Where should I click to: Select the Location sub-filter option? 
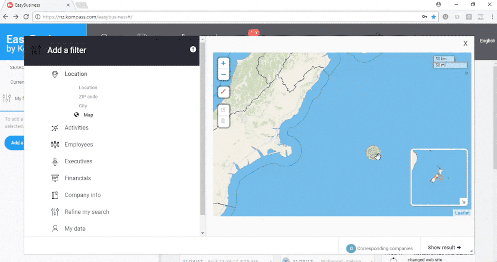click(x=88, y=87)
